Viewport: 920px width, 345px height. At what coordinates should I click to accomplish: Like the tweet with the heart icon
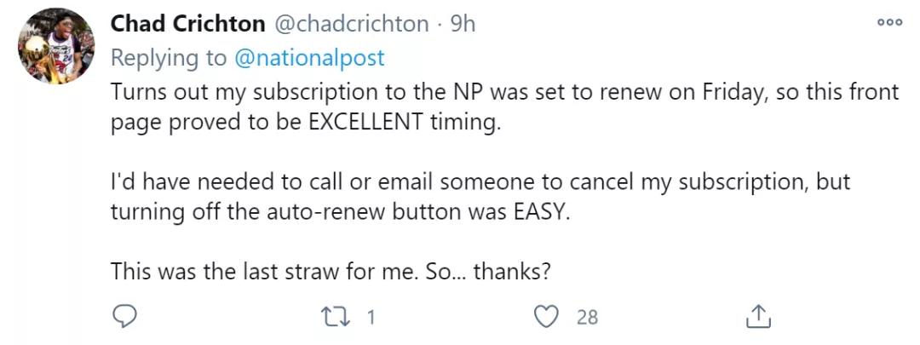click(544, 317)
